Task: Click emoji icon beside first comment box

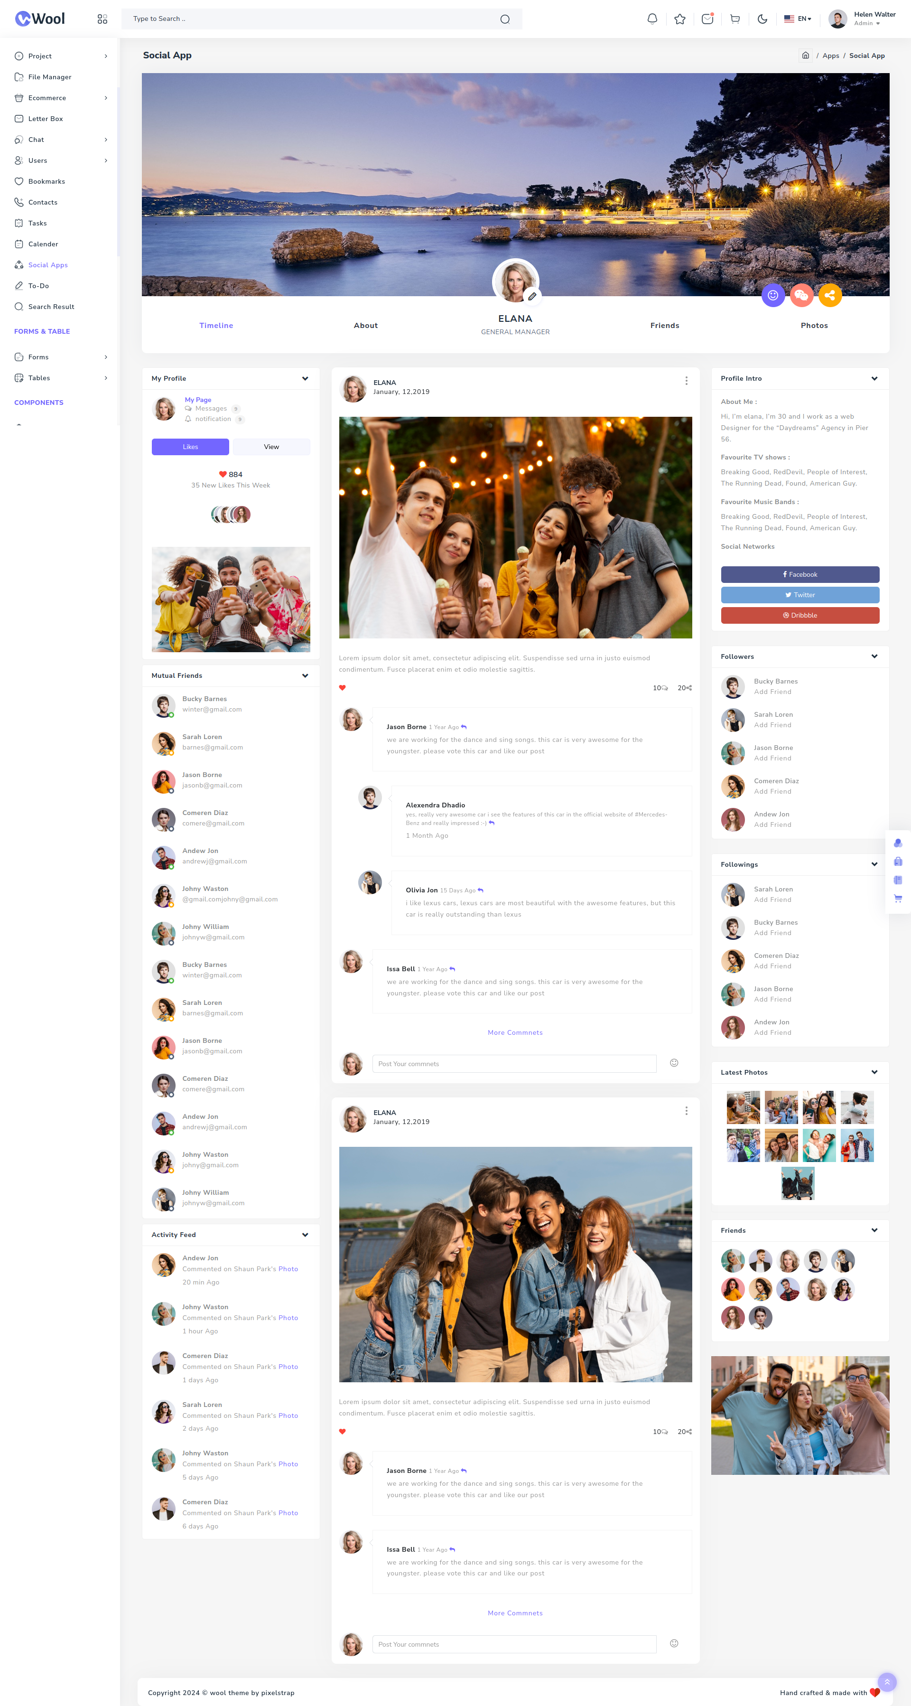Action: coord(674,1063)
